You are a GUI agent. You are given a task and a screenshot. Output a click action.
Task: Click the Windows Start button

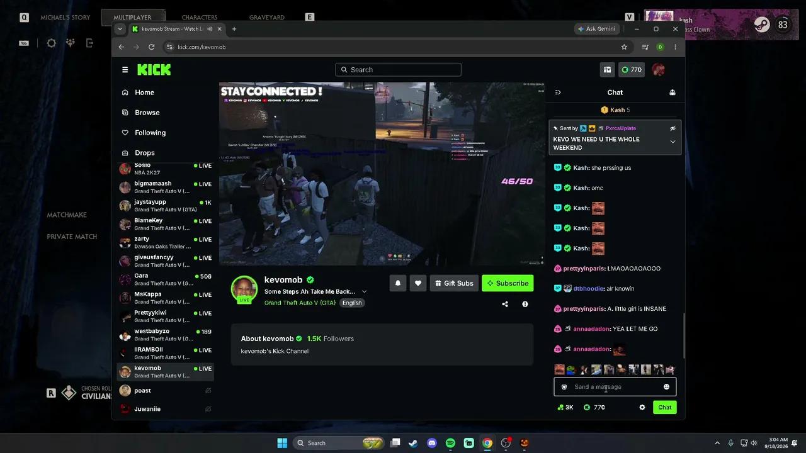[x=281, y=443]
